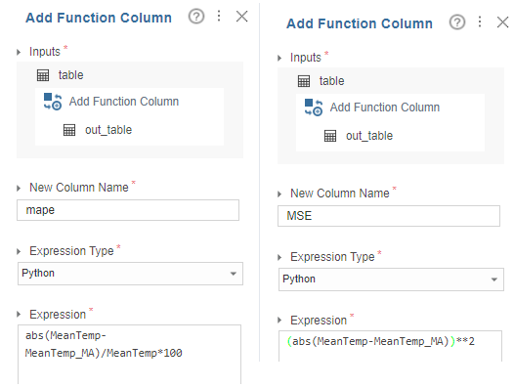Image resolution: width=514 pixels, height=387 pixels.
Task: Collapse the Inputs section in left panel
Action: click(19, 52)
